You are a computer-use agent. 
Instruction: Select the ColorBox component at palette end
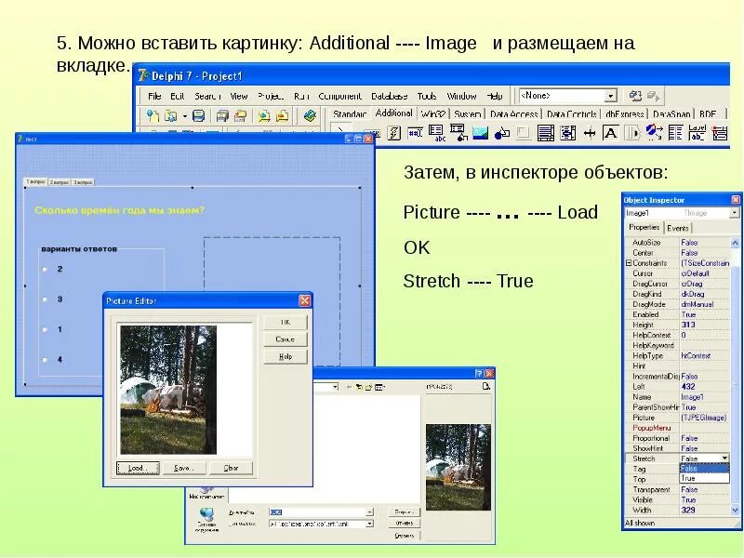click(x=720, y=133)
